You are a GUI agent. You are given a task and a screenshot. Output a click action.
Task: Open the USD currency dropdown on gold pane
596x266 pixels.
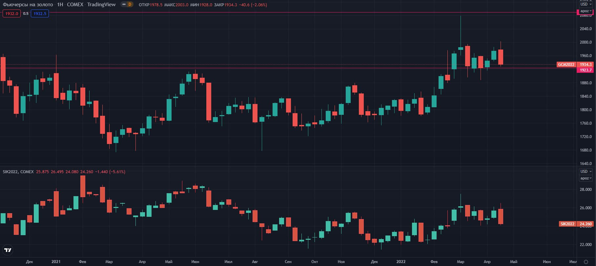(x=586, y=4)
